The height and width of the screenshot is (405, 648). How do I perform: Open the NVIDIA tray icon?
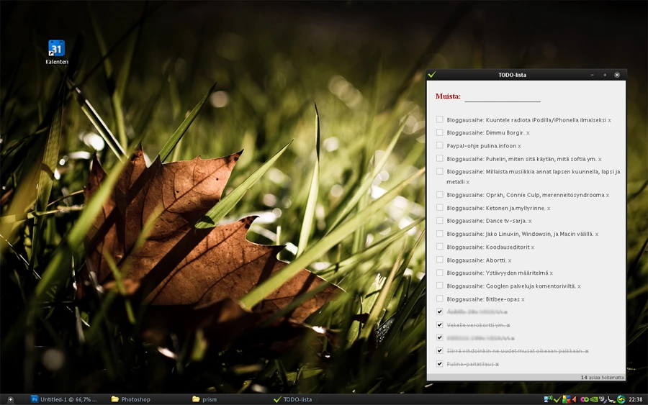tap(593, 399)
